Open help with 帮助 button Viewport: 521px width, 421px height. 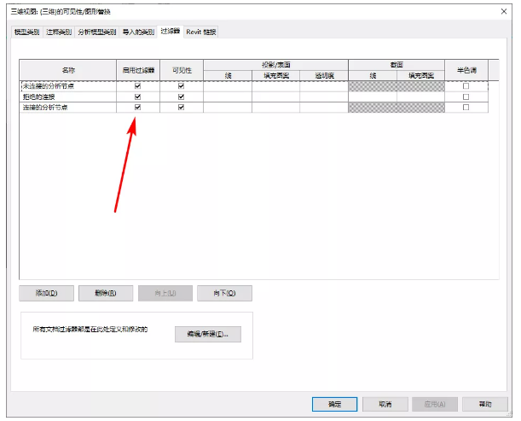coord(485,405)
